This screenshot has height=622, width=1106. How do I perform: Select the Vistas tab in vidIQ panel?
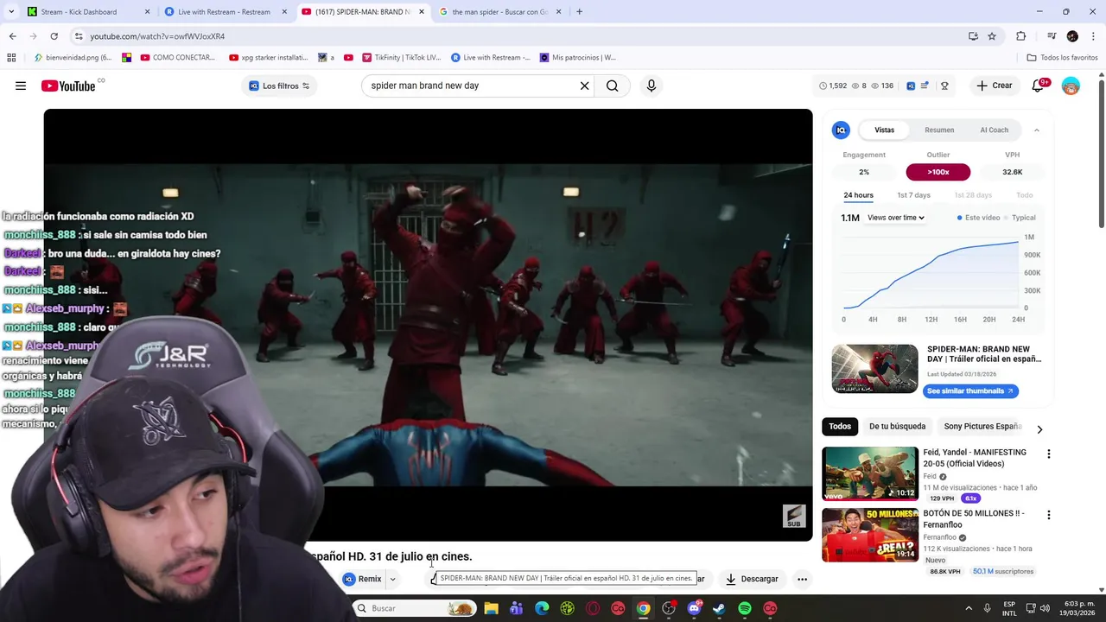click(884, 130)
